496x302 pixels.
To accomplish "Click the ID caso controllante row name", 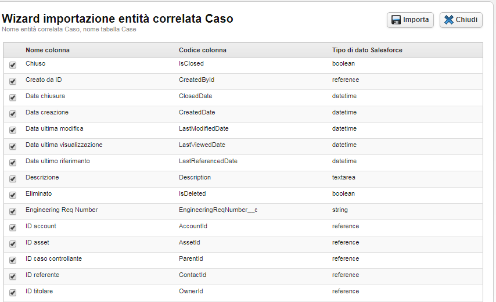I will pos(53,258).
